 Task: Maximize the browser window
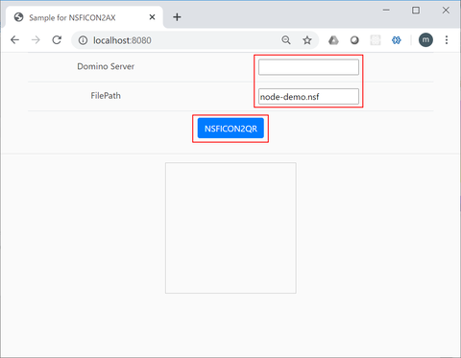point(416,11)
